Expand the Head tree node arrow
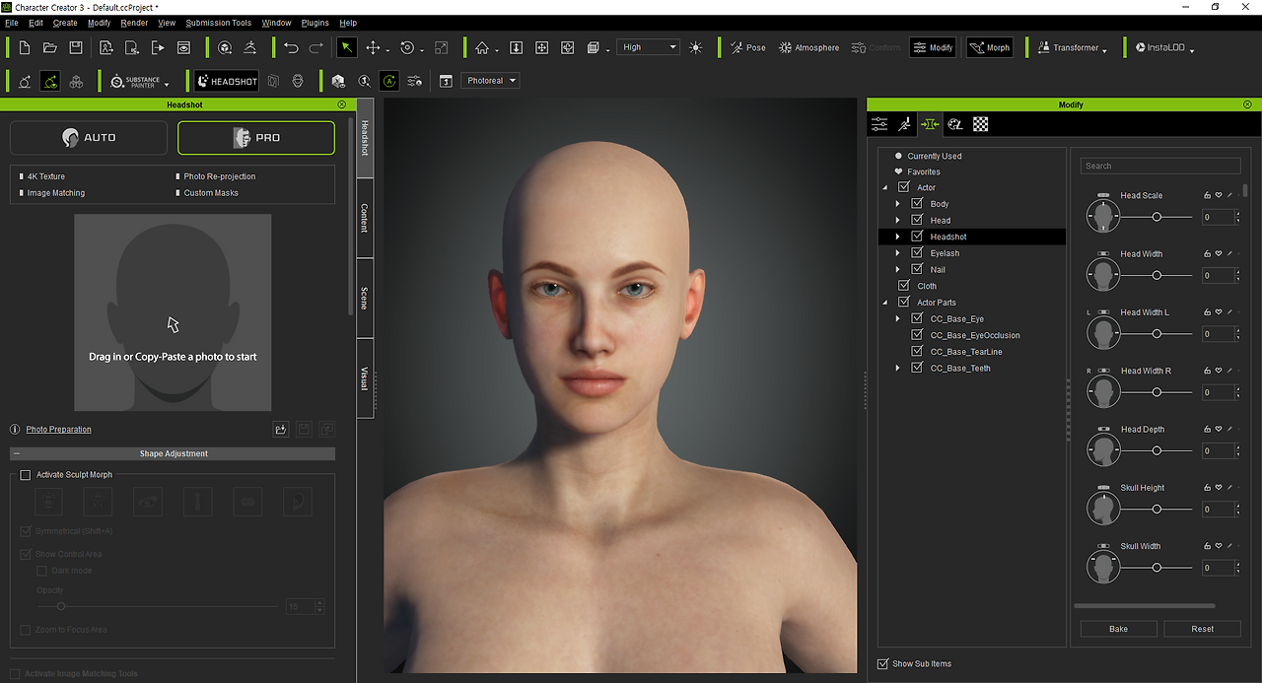Viewport: 1262px width, 683px height. tap(897, 220)
